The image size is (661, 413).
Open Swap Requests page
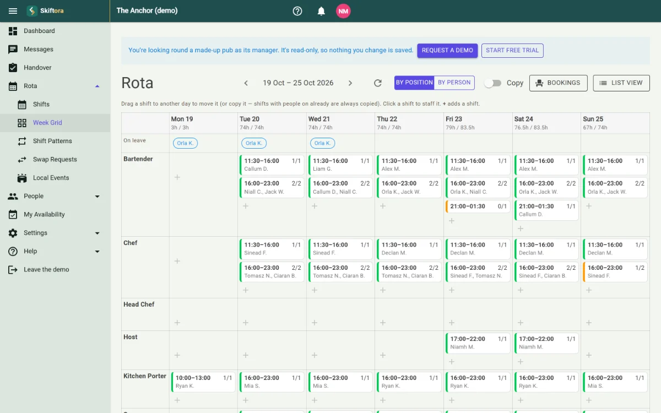[x=55, y=160]
